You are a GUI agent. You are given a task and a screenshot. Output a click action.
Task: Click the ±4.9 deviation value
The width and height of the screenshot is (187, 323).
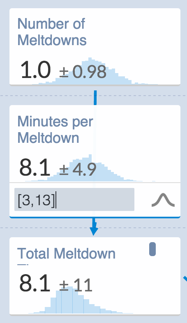[78, 170]
